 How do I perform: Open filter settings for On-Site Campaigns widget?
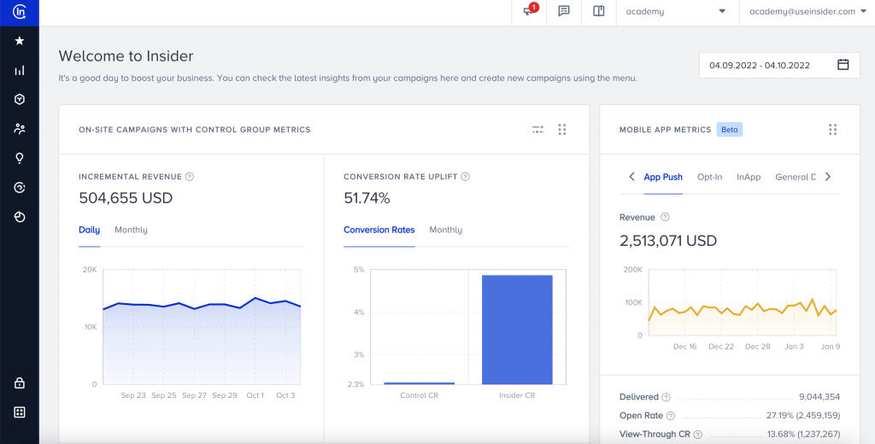point(537,130)
